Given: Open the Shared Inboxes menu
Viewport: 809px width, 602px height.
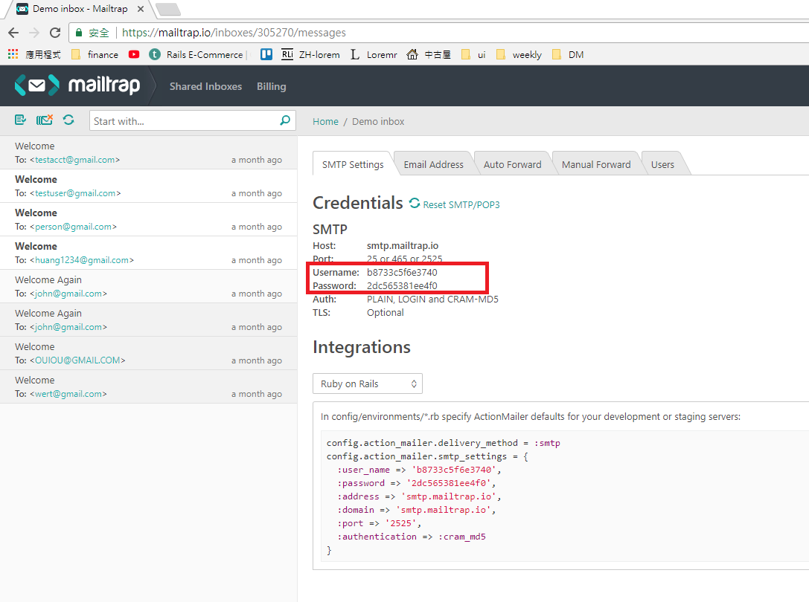Looking at the screenshot, I should click(205, 85).
